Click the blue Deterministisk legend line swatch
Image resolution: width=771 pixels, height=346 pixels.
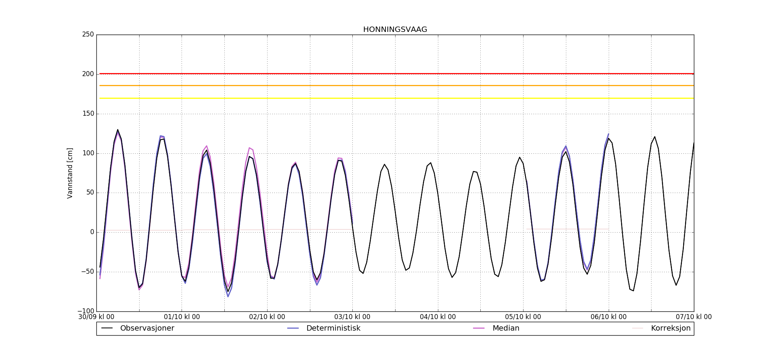click(293, 328)
